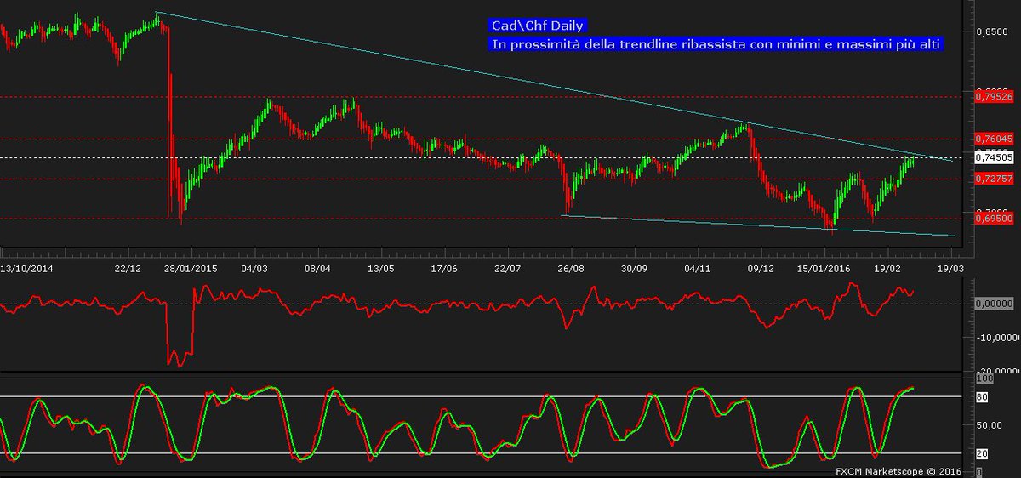Click the 13/05 date axis label
This screenshot has height=478, width=1021.
pos(380,268)
